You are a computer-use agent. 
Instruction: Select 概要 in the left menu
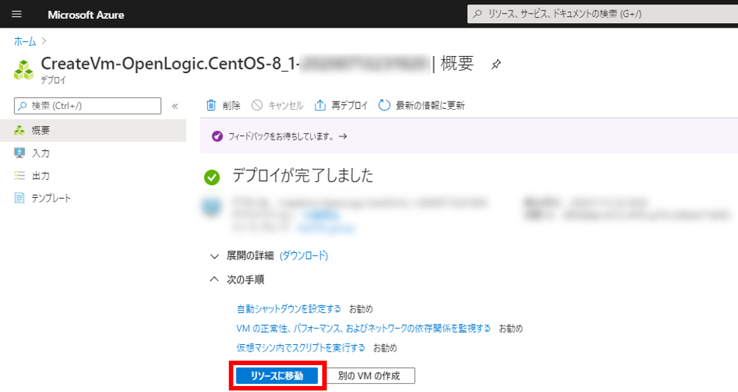(41, 131)
